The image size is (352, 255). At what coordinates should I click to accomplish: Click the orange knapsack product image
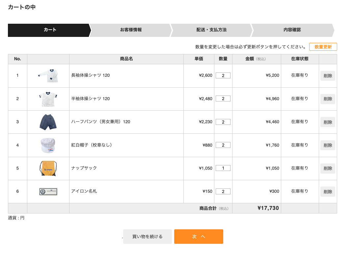click(48, 168)
